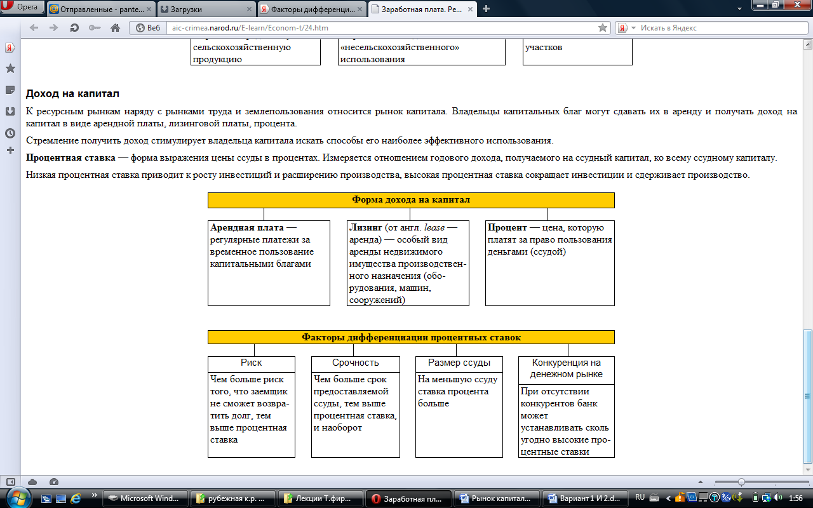The width and height of the screenshot is (813, 508).
Task: Click the Риск box title
Action: click(x=252, y=363)
